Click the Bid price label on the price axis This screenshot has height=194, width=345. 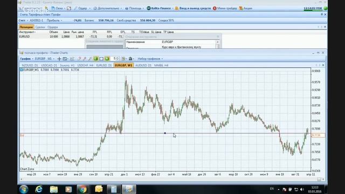point(318,135)
